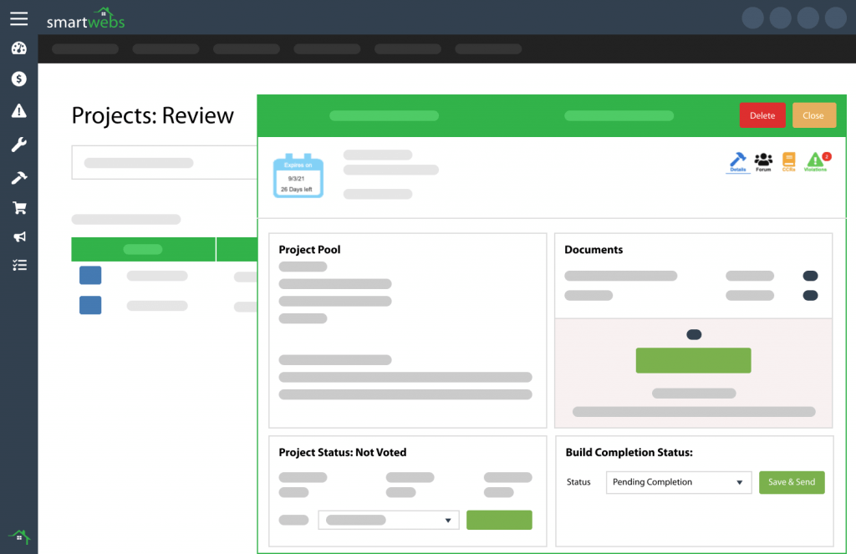Viewport: 856px width, 554px height.
Task: Open the megaphone announcements icon in sidebar
Action: point(20,236)
